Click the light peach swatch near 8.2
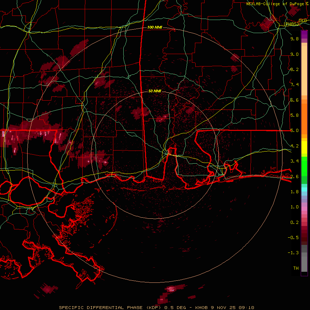The height and width of the screenshot is (310, 310). (304, 71)
